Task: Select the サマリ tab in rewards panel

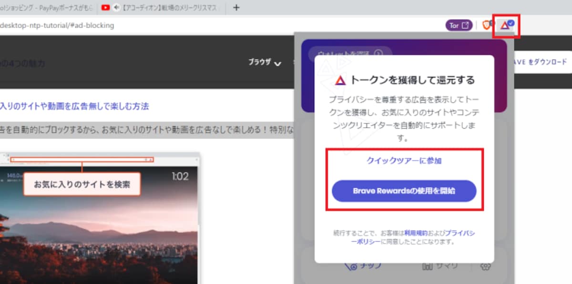Action: [440, 266]
